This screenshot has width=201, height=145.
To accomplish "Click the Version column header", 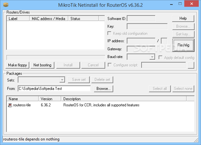I will [50, 99].
